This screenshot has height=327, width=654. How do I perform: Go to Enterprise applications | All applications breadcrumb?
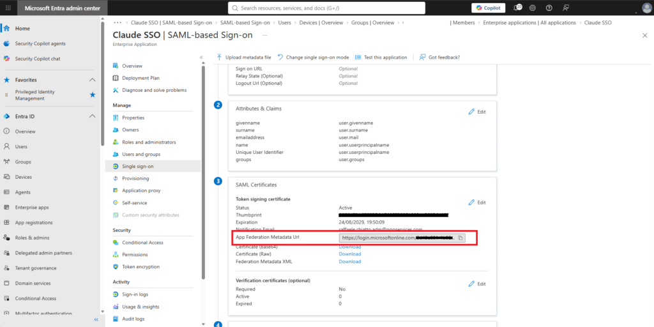coord(529,22)
